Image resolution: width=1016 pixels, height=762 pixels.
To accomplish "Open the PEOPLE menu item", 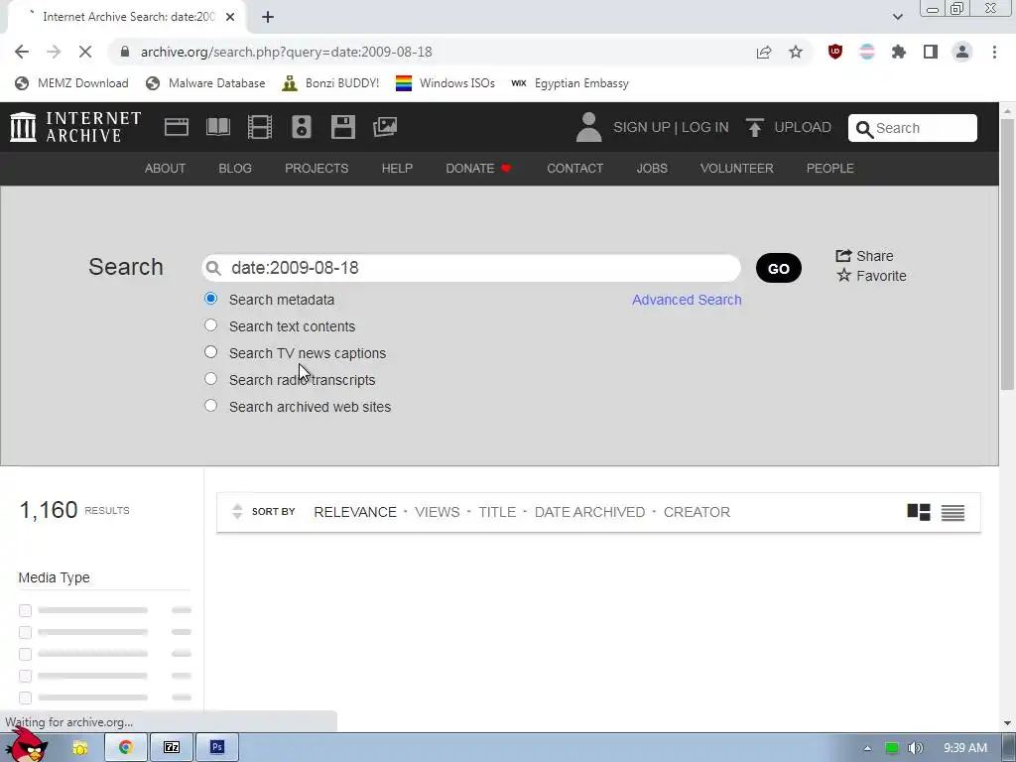I will pos(830,169).
